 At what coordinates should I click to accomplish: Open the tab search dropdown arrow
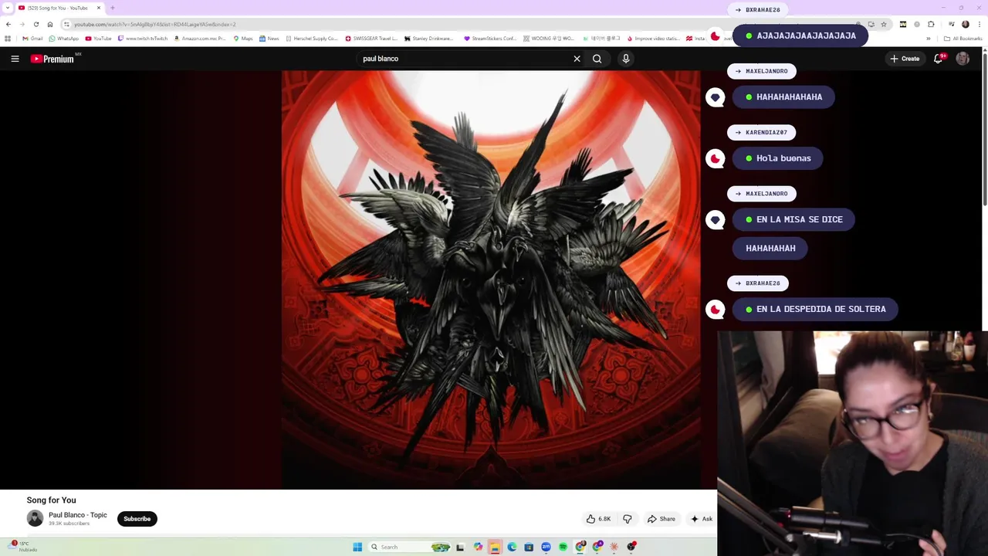[8, 8]
